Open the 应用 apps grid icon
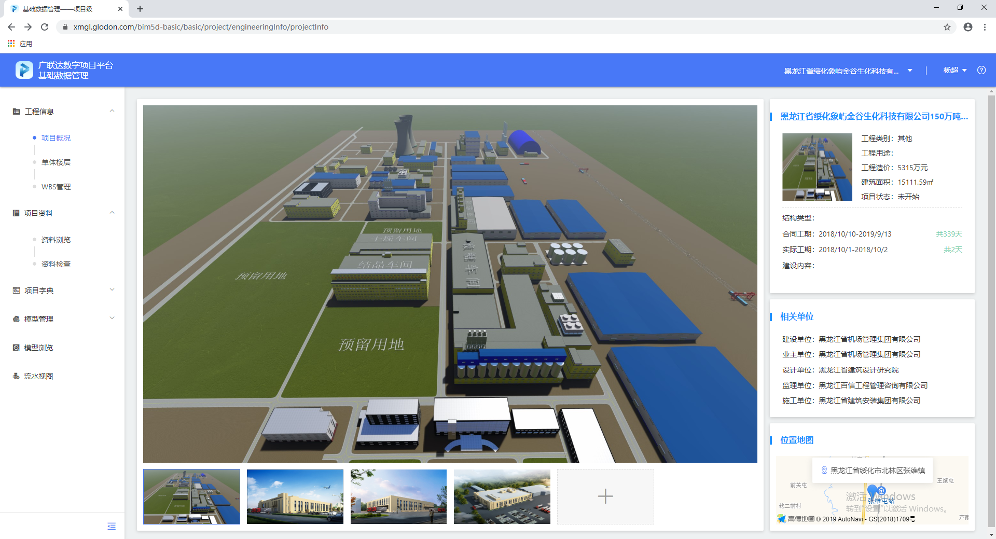 pyautogui.click(x=11, y=44)
